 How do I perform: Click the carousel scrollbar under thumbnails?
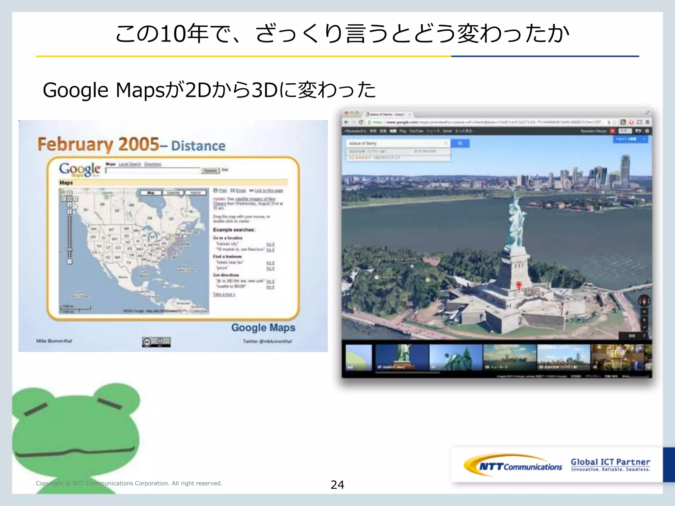[408, 373]
